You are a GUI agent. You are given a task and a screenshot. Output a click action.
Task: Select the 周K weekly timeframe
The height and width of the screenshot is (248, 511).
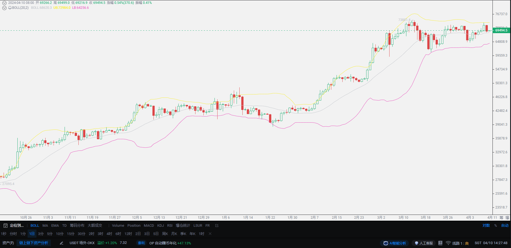pos(165,234)
